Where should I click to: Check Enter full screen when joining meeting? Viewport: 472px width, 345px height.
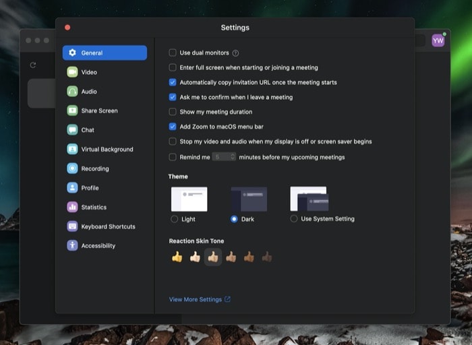coord(173,67)
